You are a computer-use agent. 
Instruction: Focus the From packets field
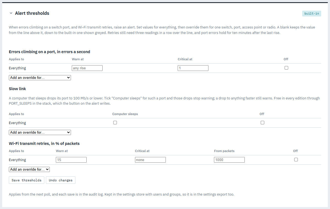[229, 160]
